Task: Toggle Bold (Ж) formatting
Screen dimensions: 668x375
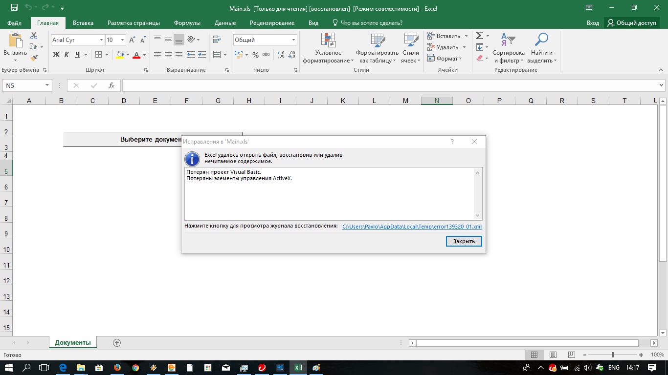Action: [x=56, y=55]
